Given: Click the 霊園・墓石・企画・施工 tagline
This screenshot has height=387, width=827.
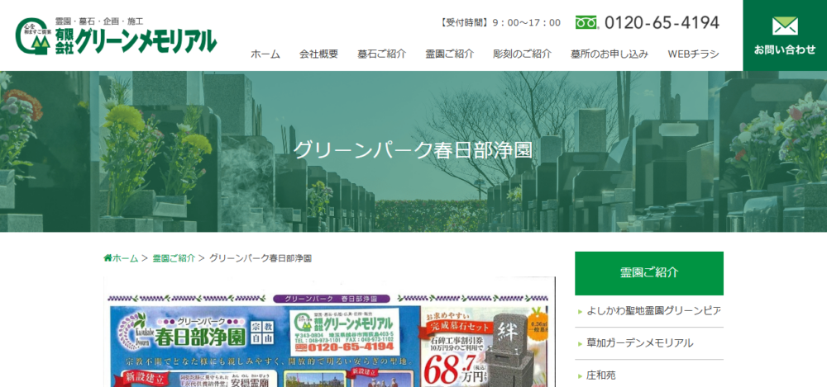Looking at the screenshot, I should (99, 21).
